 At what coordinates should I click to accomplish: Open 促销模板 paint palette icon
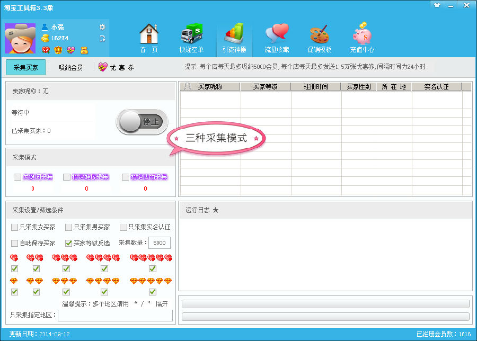click(319, 38)
